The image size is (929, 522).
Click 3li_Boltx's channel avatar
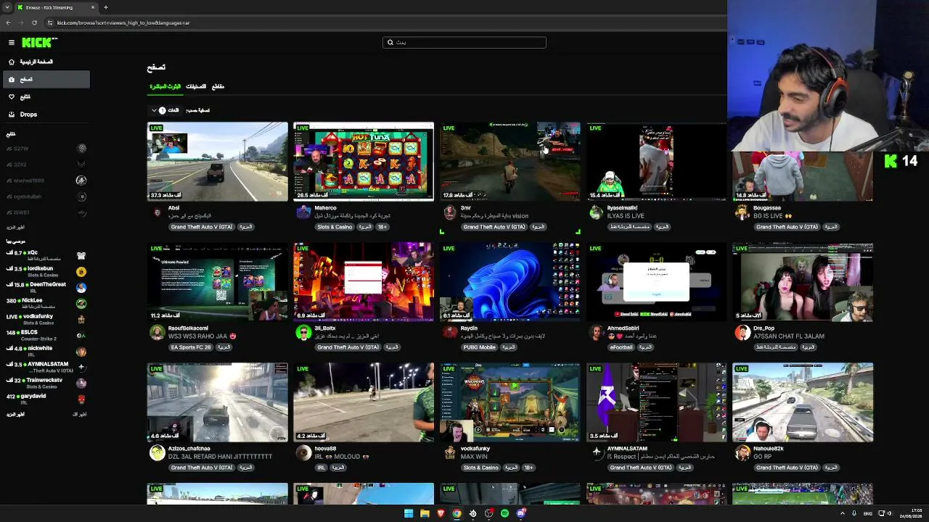point(304,333)
